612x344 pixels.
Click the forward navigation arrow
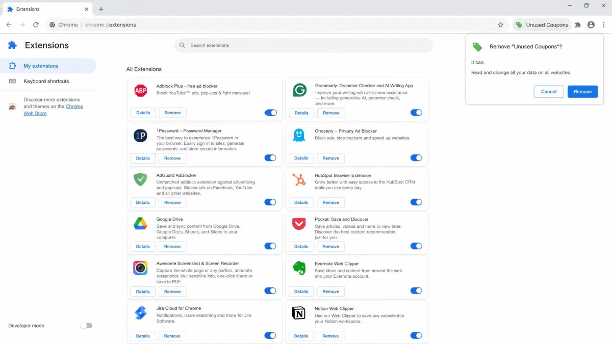(x=22, y=24)
